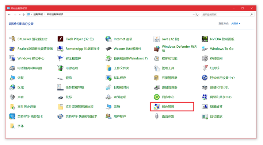The image size is (263, 145).
Task: Open the 设备和打印机 link
Action: 219,87
